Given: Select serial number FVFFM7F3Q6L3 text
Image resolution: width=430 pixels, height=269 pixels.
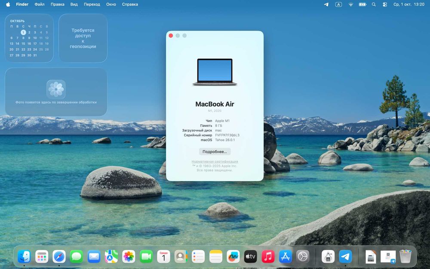Looking at the screenshot, I should point(227,135).
